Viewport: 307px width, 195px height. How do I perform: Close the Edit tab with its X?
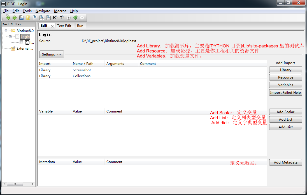coord(52,26)
